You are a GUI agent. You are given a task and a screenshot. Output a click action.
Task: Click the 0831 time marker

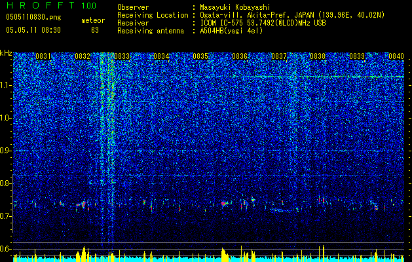43,56
